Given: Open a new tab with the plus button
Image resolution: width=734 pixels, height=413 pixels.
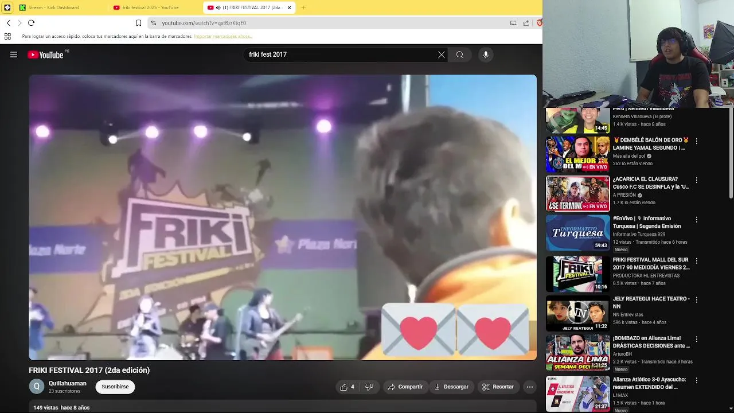Looking at the screenshot, I should (303, 7).
